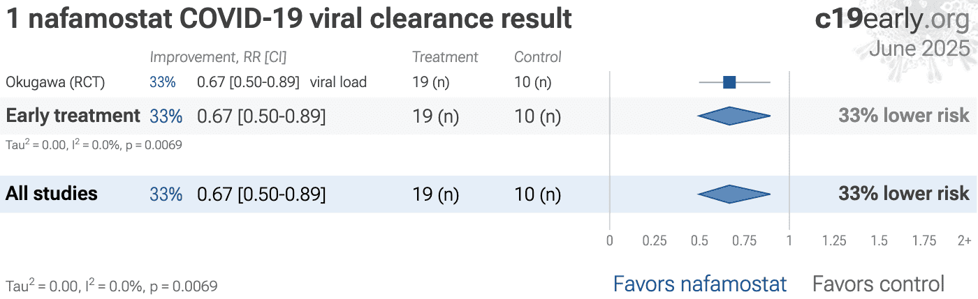Click the Improvement, RR [CI] column header
Image resolution: width=978 pixels, height=299 pixels.
pos(218,57)
